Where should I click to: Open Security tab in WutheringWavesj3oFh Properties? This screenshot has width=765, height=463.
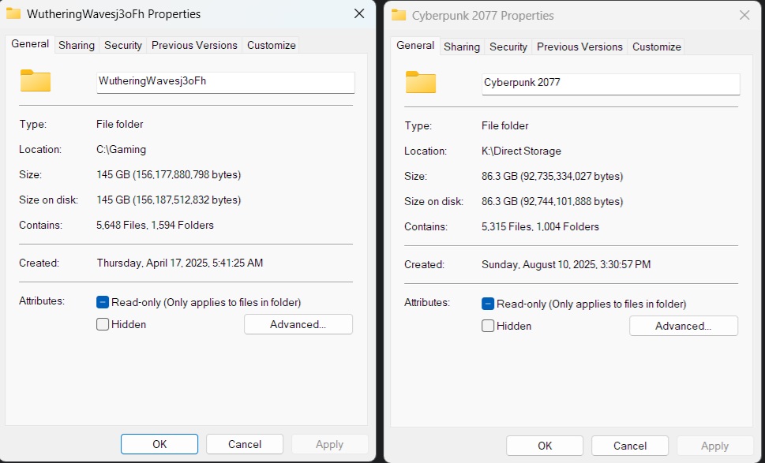tap(123, 45)
